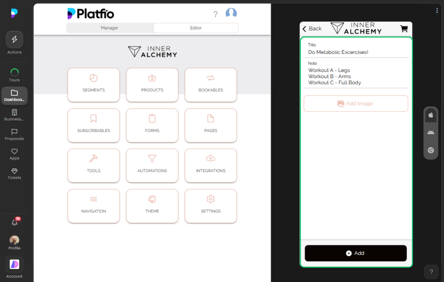Screen dimensions: 444x282
Task: Toggle the Android device preview
Action: pyautogui.click(x=431, y=132)
